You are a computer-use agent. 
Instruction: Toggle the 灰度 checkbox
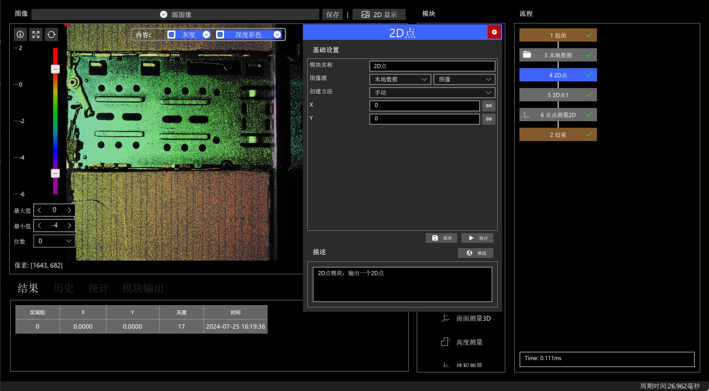(x=171, y=34)
